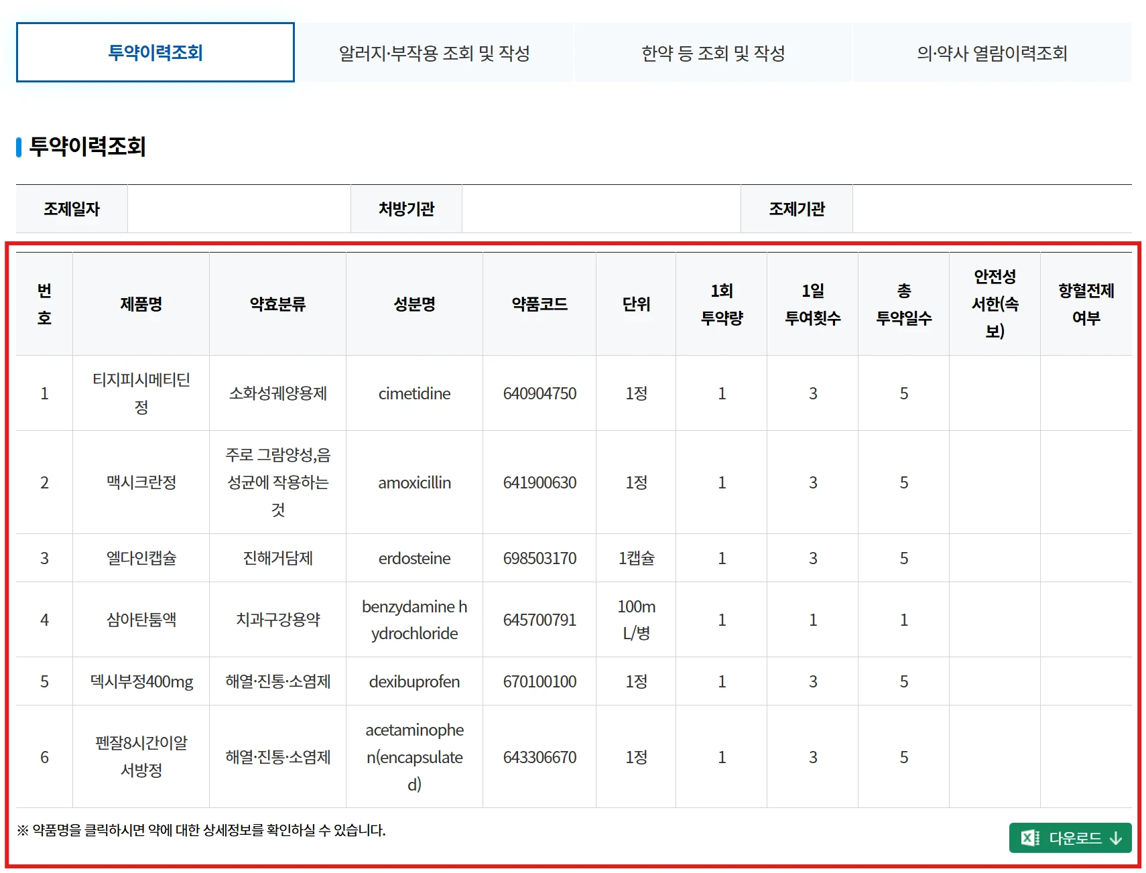Click 펜잘8시간이알서방정 product name
Screen dimensions: 1146x873
141,756
